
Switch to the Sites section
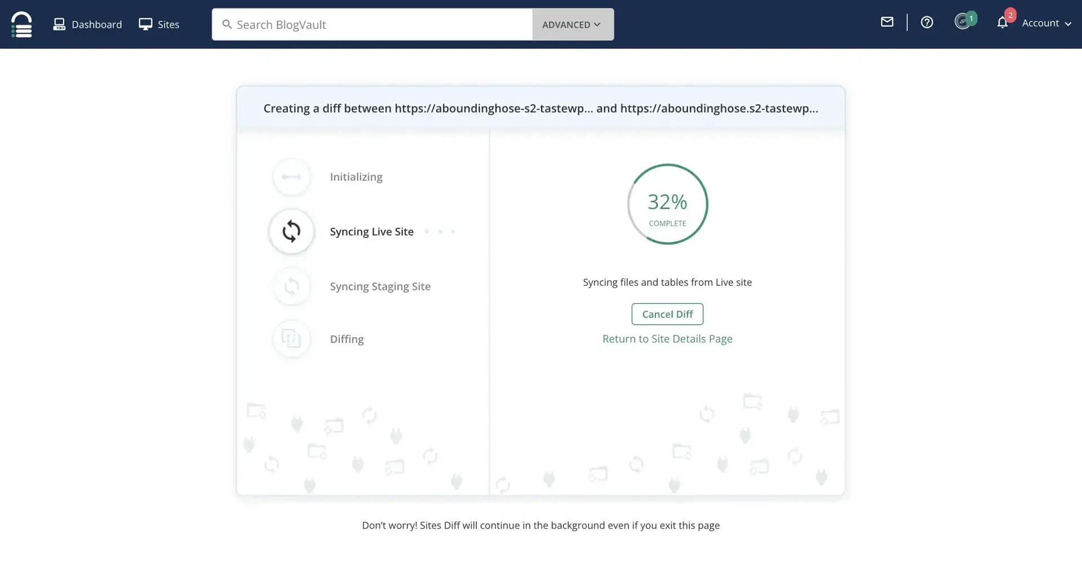(x=159, y=24)
